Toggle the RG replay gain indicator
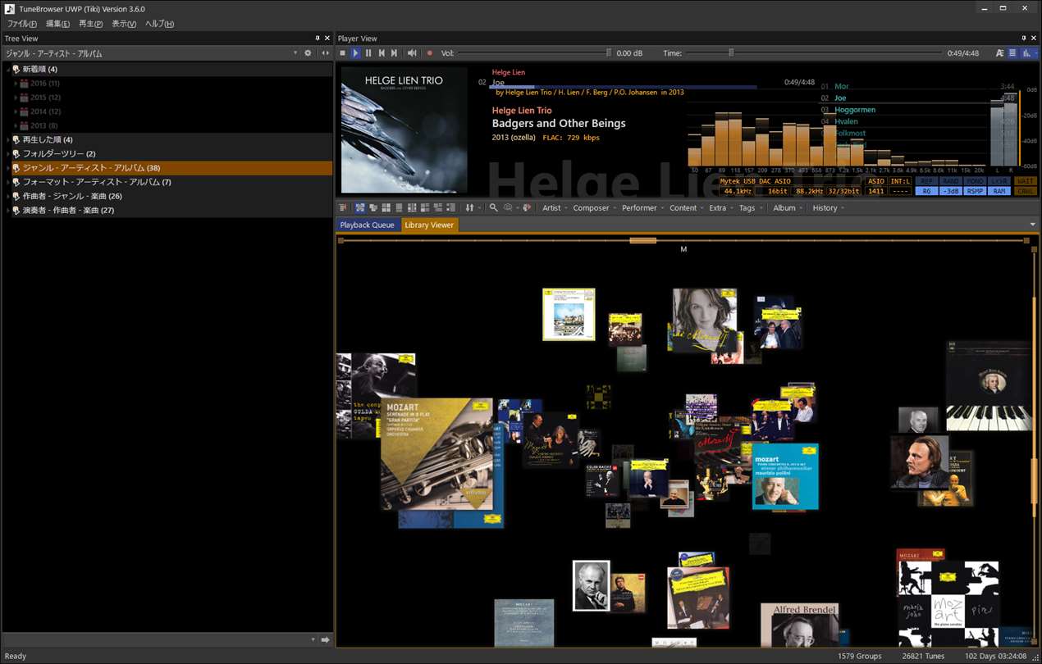Viewport: 1042px width, 664px height. [926, 191]
